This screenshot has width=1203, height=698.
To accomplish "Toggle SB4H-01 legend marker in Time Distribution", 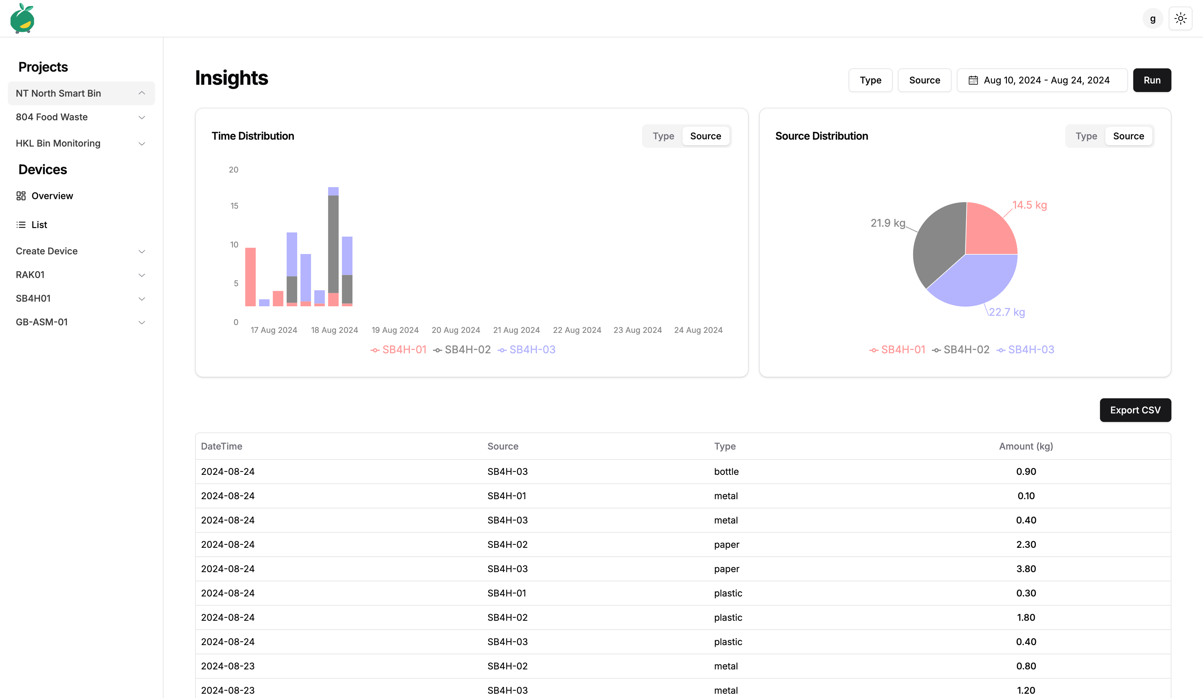I will pyautogui.click(x=375, y=350).
